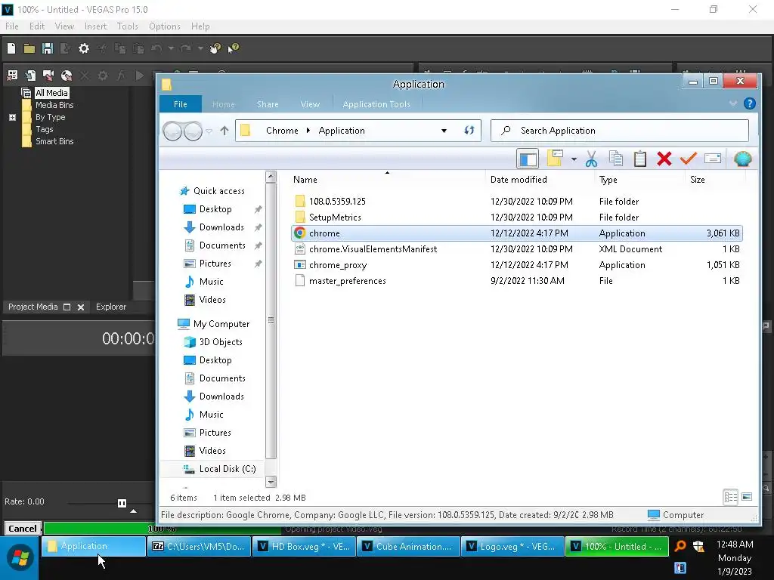The width and height of the screenshot is (774, 580).
Task: Click Undo arrow in VEGAS toolbar
Action: pyautogui.click(x=156, y=48)
